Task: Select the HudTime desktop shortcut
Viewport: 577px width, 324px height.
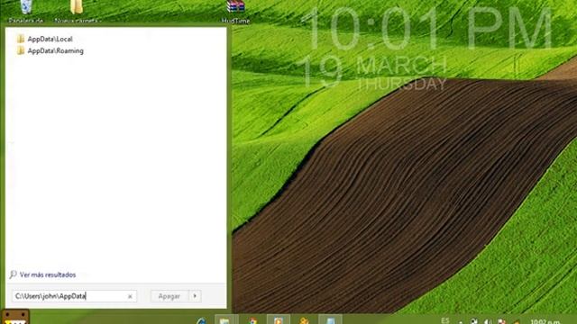Action: coord(236,11)
